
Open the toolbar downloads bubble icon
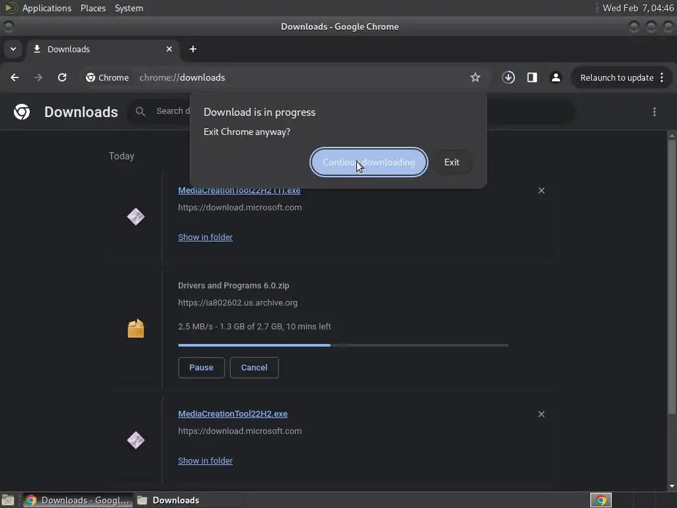[508, 77]
